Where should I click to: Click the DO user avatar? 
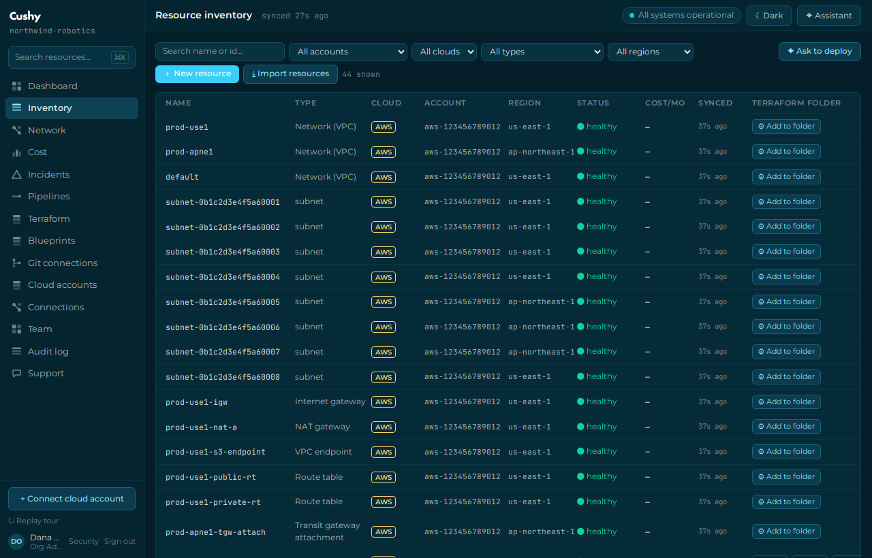tap(16, 542)
